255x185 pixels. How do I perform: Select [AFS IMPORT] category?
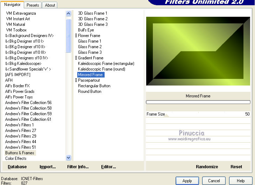[x=18, y=75]
